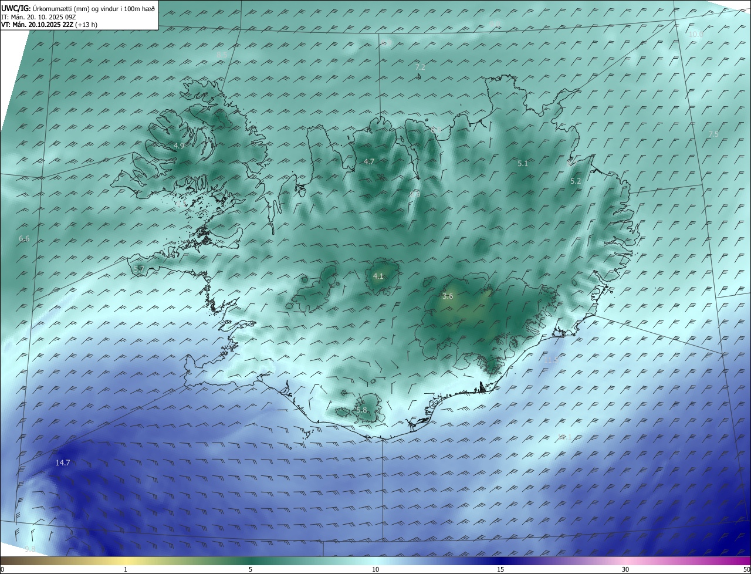
Task: Click the 5.8 value on the map
Action: 361,410
